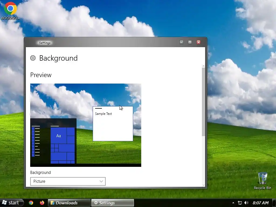276x207 pixels.
Task: Click the scroll up arrow in Settings
Action: click(203, 66)
